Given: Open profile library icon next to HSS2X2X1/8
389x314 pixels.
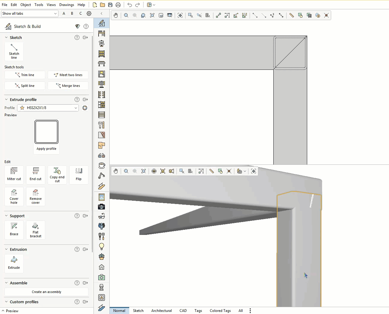Looking at the screenshot, I should [85, 108].
